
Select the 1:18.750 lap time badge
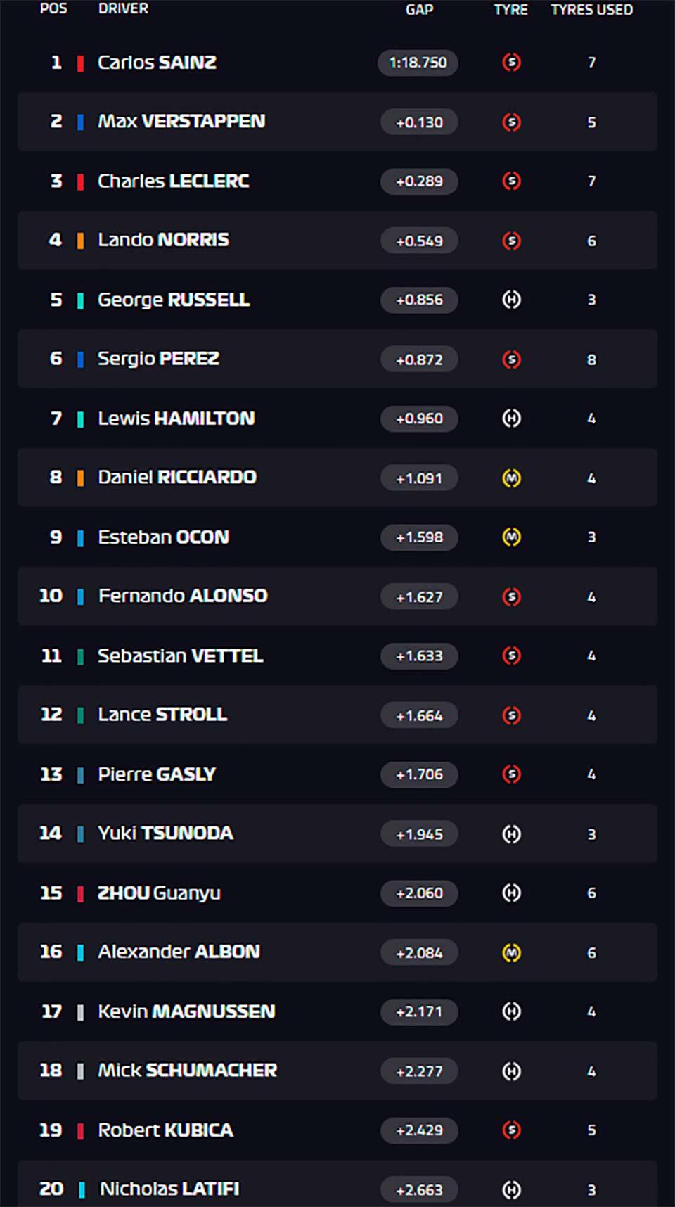pyautogui.click(x=418, y=63)
